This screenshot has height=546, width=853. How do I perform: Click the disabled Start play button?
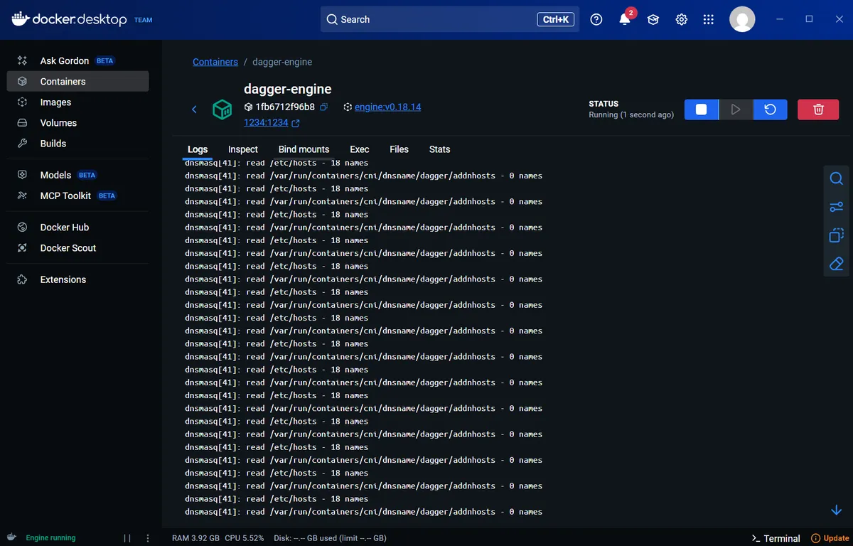736,109
